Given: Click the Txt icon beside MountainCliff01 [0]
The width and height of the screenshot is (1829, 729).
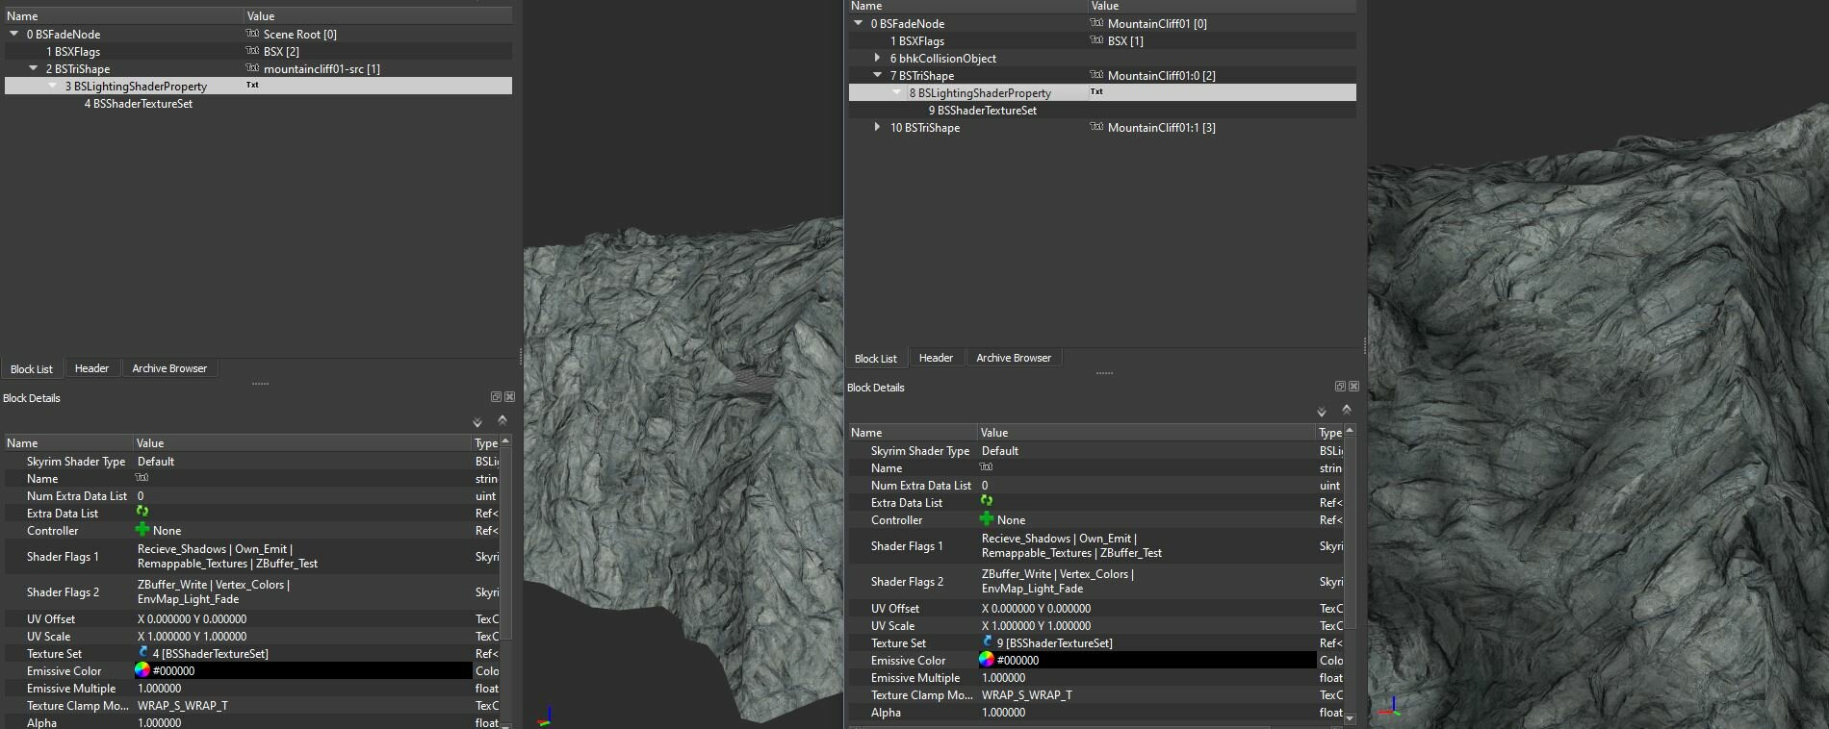Looking at the screenshot, I should pyautogui.click(x=1096, y=23).
